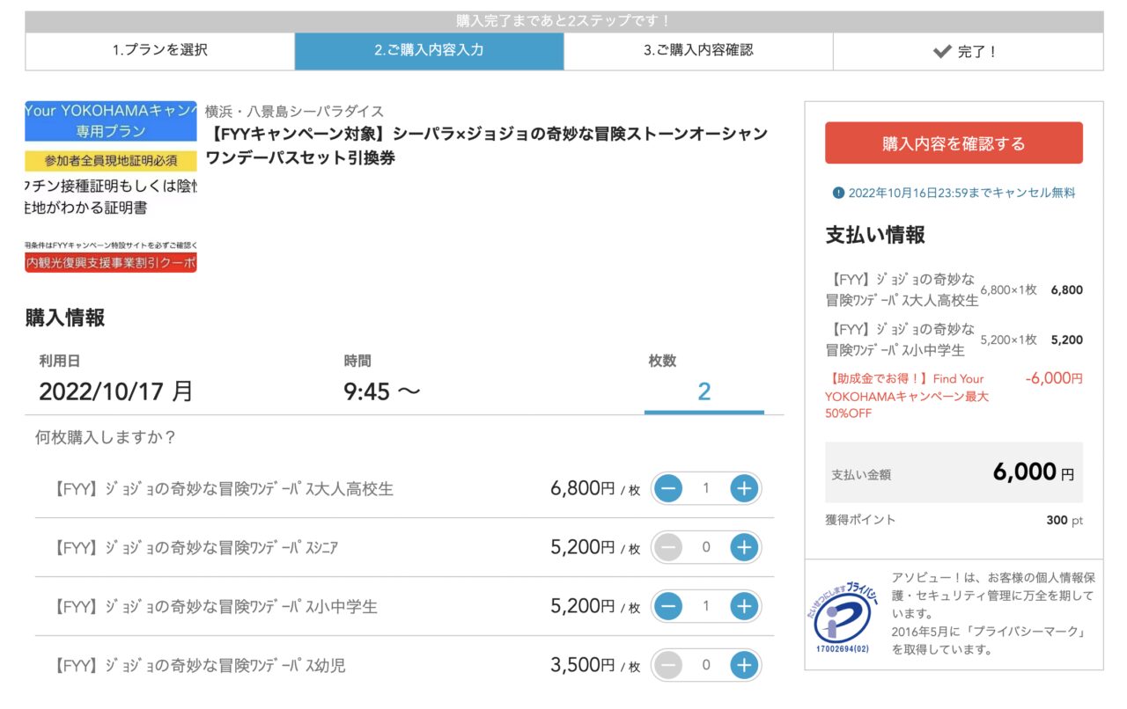
Task: Click the 2022年10月16日23:59までキャンセル無料 notice
Action: (x=961, y=193)
